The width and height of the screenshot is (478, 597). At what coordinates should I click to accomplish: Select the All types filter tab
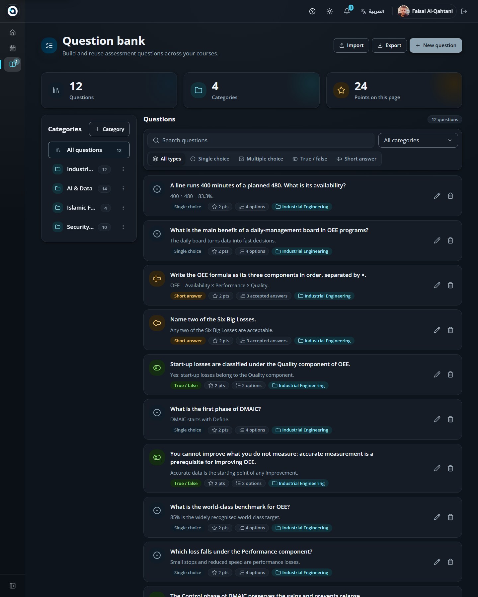tap(167, 159)
